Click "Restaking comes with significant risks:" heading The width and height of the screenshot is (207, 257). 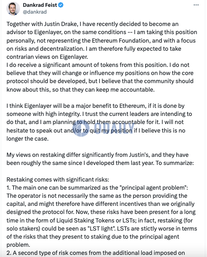pyautogui.click(x=57, y=179)
